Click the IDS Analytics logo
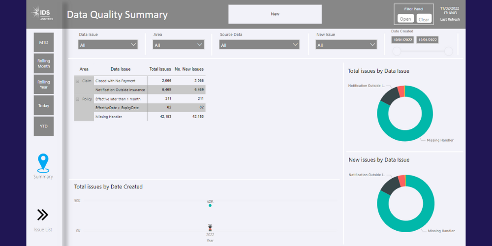The width and height of the screenshot is (492, 246). [x=42, y=13]
